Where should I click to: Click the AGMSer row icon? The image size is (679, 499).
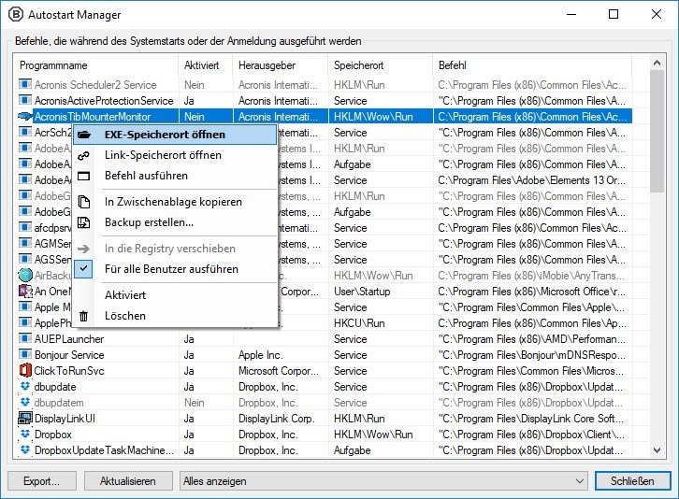25,243
